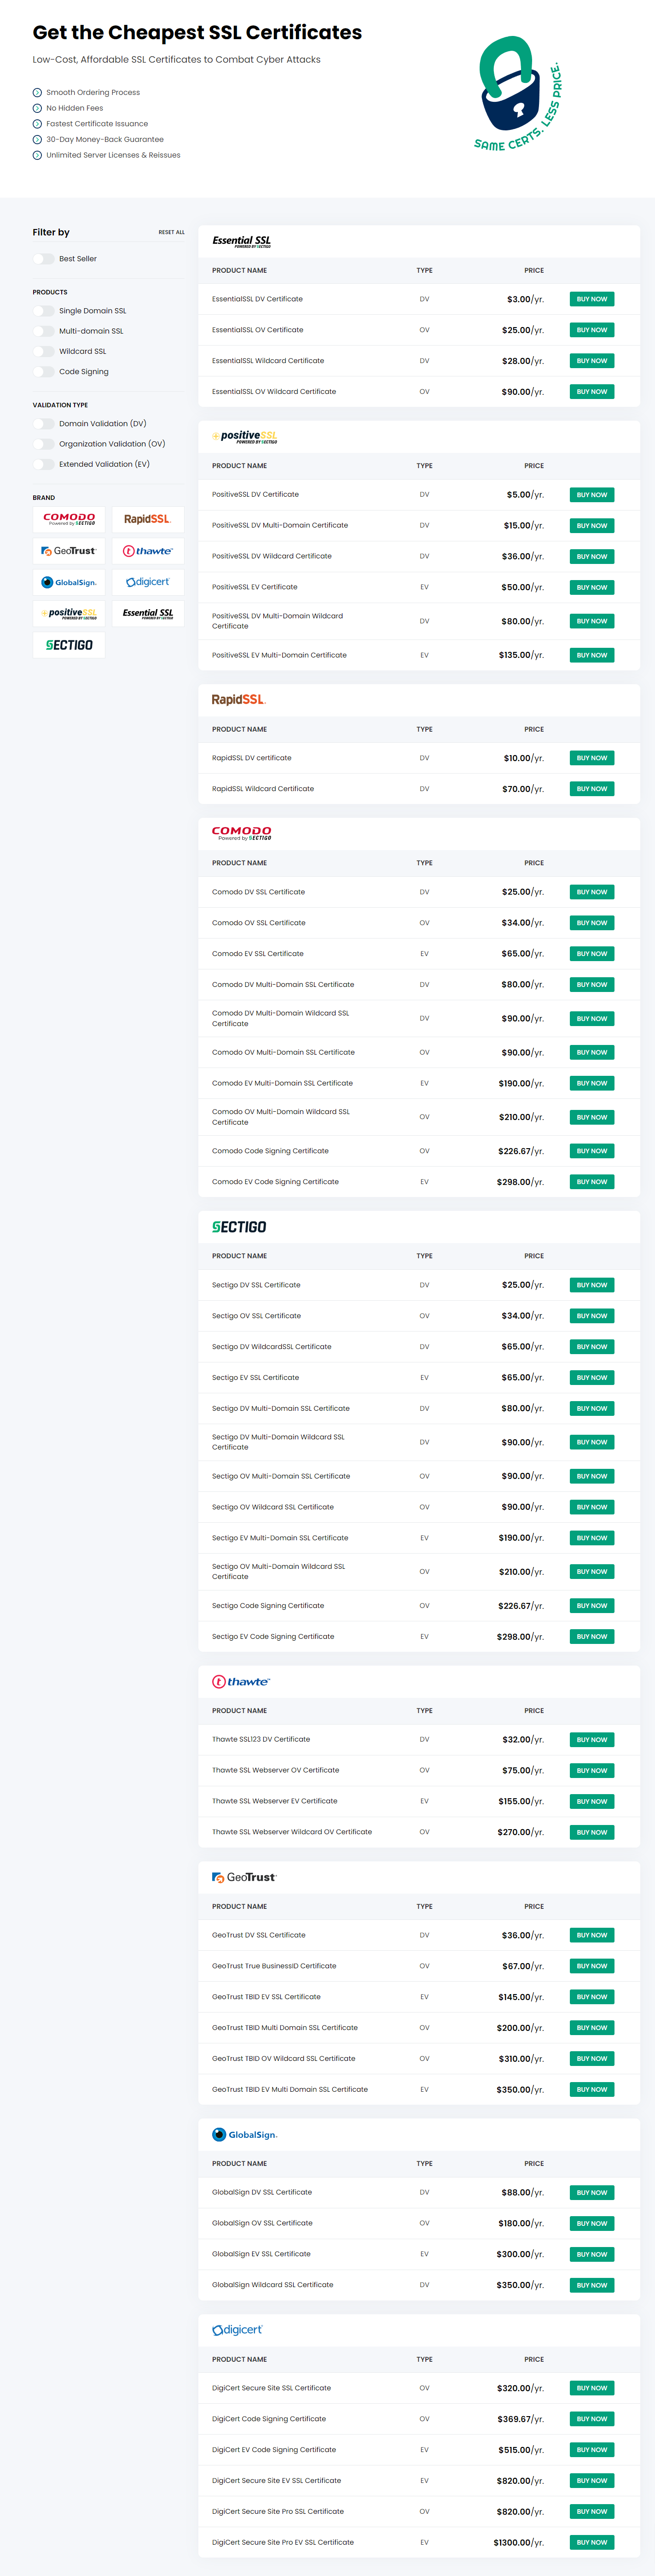Buy DigiCert Secure Site Pro EV SSL Certificate
This screenshot has height=2576, width=655.
pyautogui.click(x=592, y=2542)
